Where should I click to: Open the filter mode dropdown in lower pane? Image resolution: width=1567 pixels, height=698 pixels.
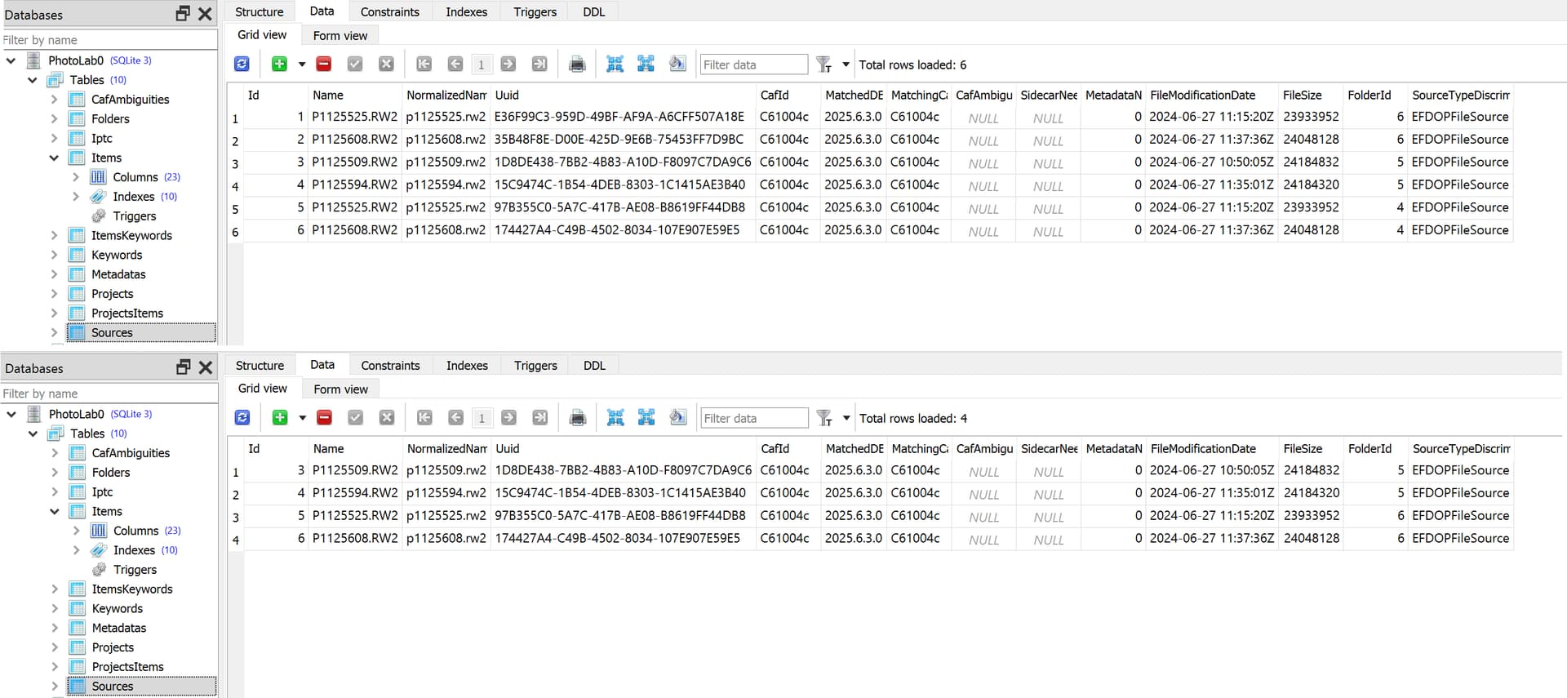click(846, 418)
